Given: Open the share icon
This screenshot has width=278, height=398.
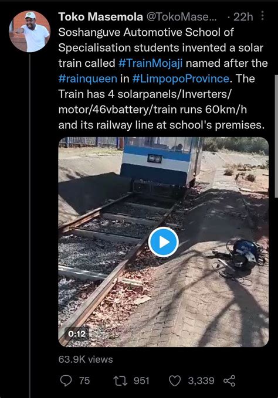Looking at the screenshot, I should tap(229, 381).
